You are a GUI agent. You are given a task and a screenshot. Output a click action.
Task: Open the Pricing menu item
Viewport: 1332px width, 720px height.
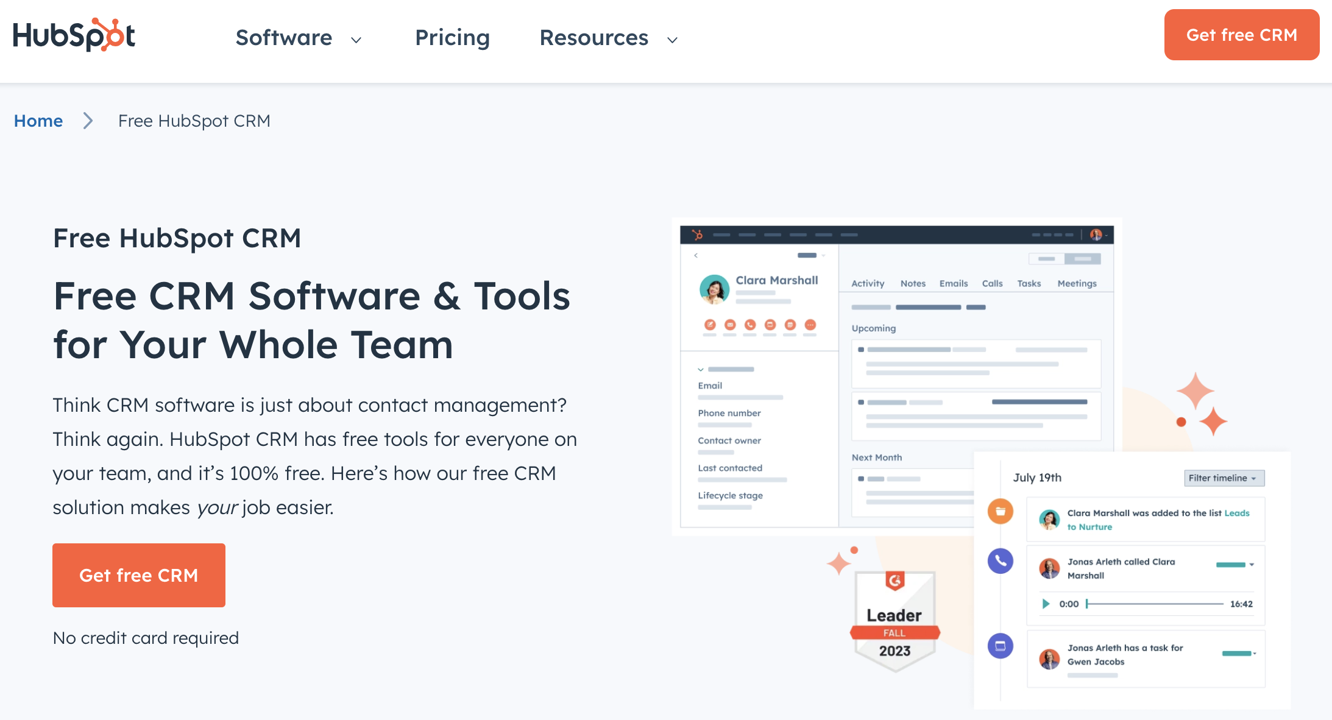pos(452,38)
